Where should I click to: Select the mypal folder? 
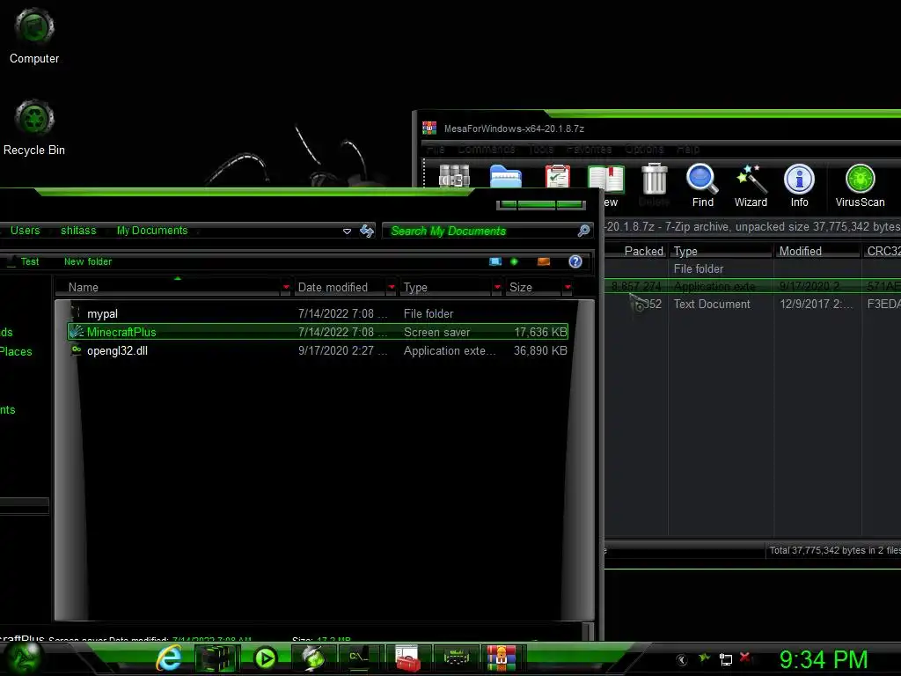coord(318,314)
